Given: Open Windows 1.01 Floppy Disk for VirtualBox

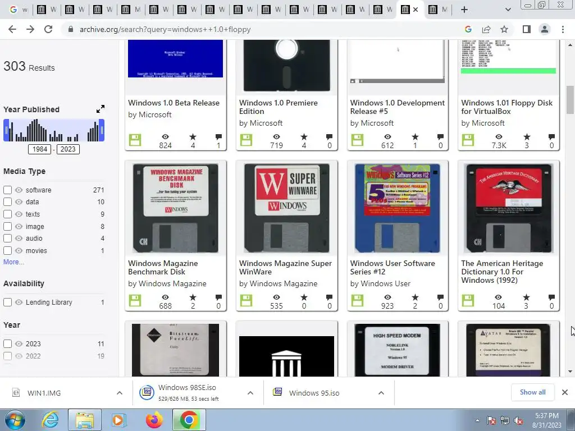Looking at the screenshot, I should coord(507,107).
